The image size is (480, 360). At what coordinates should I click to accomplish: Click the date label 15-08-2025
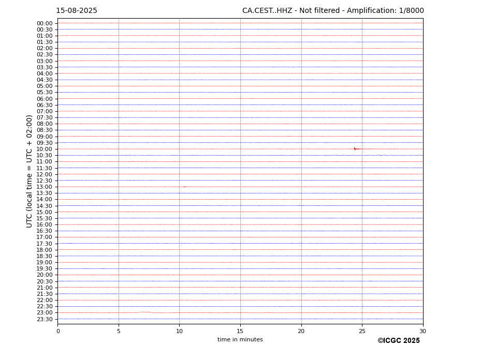coord(77,11)
